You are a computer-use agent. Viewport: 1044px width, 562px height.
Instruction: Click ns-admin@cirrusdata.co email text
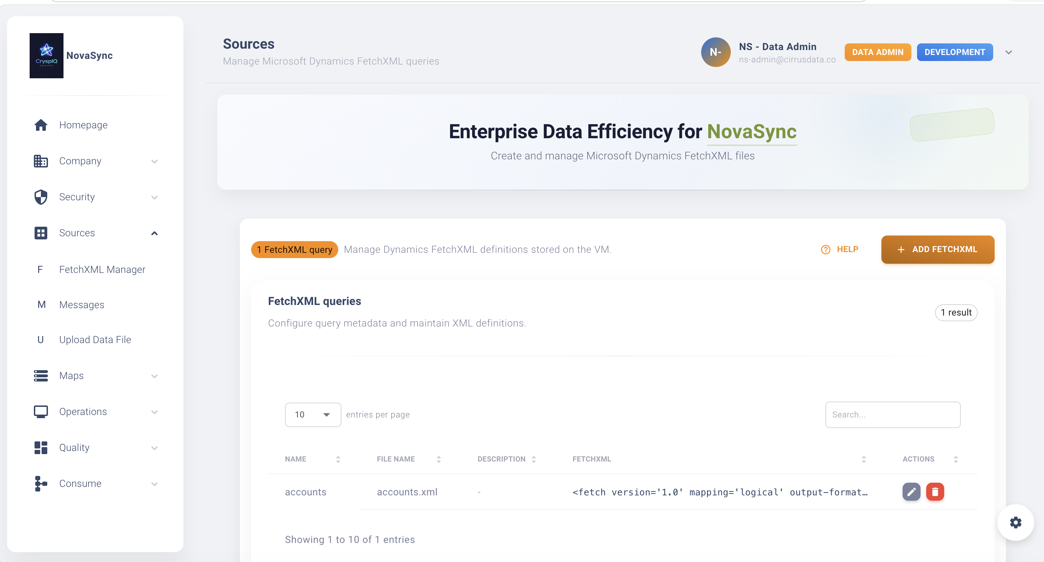click(787, 60)
